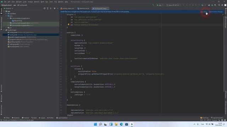Collapse the java folder
The width and height of the screenshot is (227, 127).
pos(6,16)
